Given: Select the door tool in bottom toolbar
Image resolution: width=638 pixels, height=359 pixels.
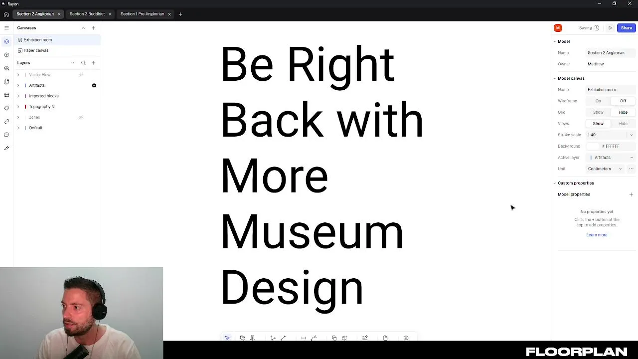Looking at the screenshot, I should 253,338.
